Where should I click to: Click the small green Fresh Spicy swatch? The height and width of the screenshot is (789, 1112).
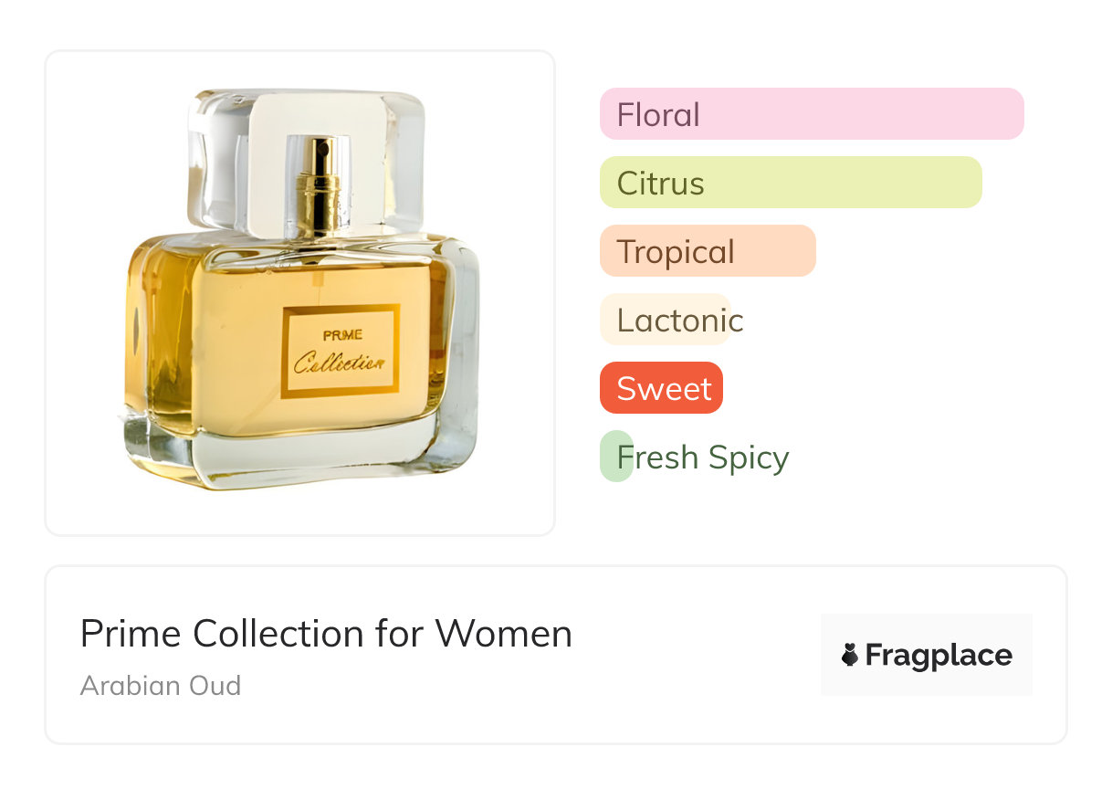click(614, 456)
